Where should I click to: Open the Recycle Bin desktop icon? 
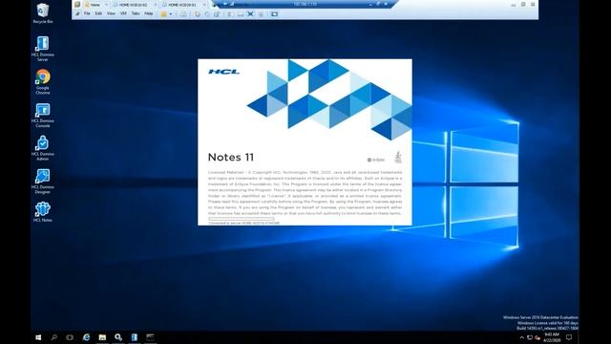point(42,12)
